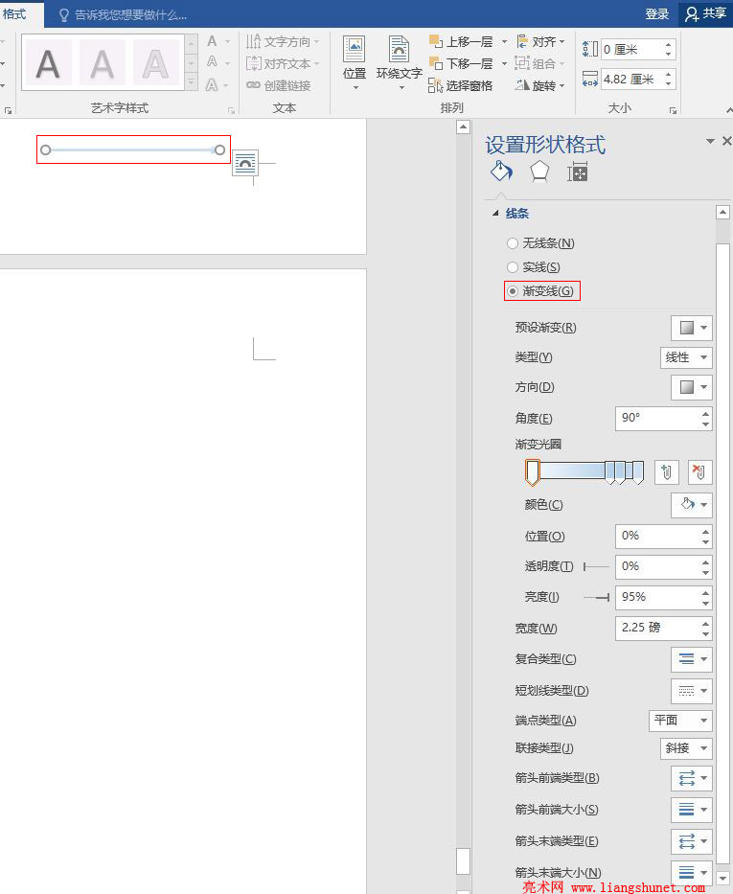Open the End Arrow type (箭头末端类型) dropdown
This screenshot has width=733, height=894.
point(692,841)
